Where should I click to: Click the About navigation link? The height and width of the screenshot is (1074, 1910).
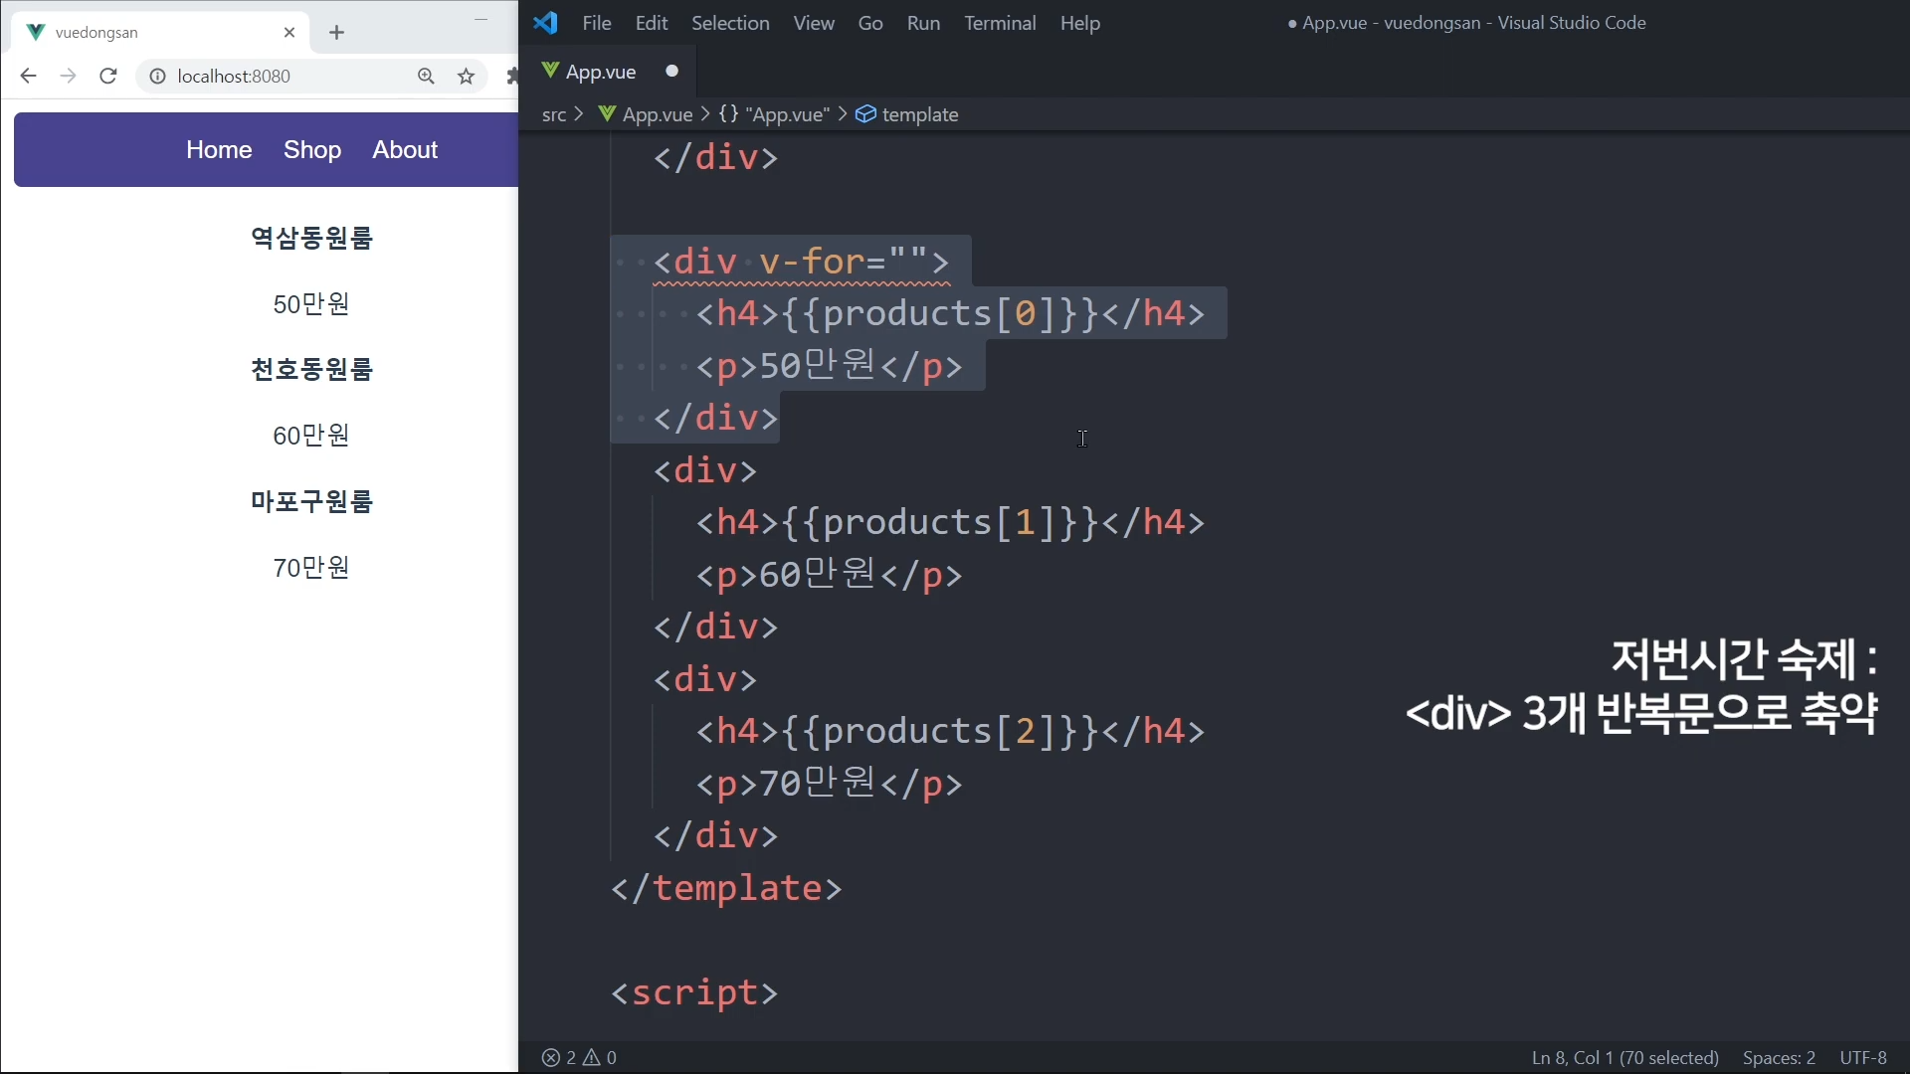(404, 149)
